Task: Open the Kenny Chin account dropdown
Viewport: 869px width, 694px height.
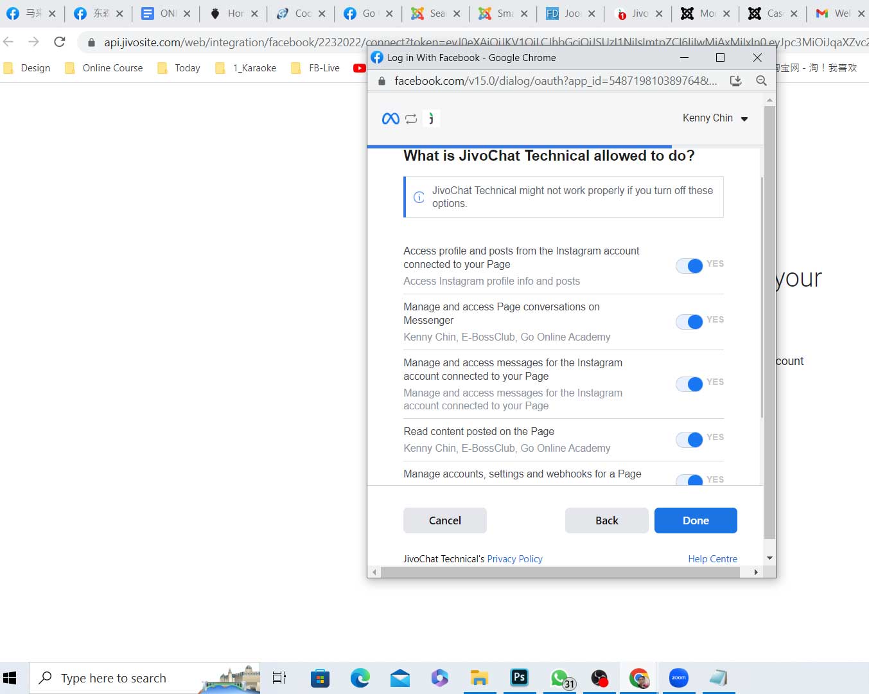Action: pyautogui.click(x=715, y=118)
